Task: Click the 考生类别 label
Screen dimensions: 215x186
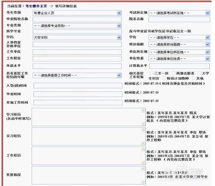Action: point(14,13)
